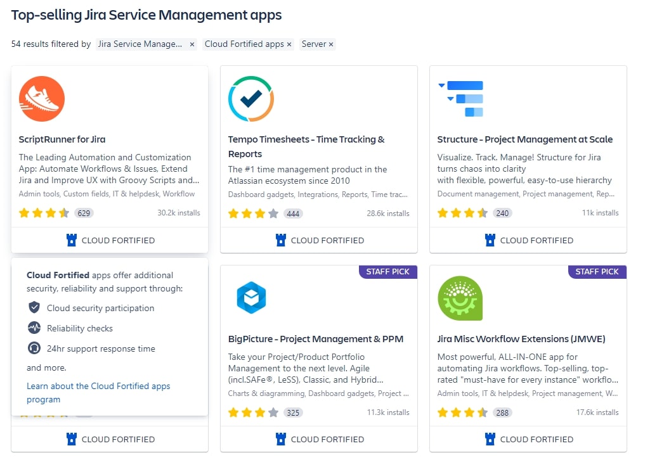
Task: Click the CLOUD FORTIFIED label under Structure
Action: 537,241
